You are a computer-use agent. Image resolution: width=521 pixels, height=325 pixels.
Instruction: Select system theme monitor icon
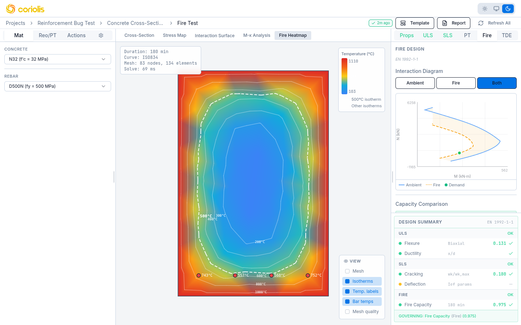click(496, 9)
